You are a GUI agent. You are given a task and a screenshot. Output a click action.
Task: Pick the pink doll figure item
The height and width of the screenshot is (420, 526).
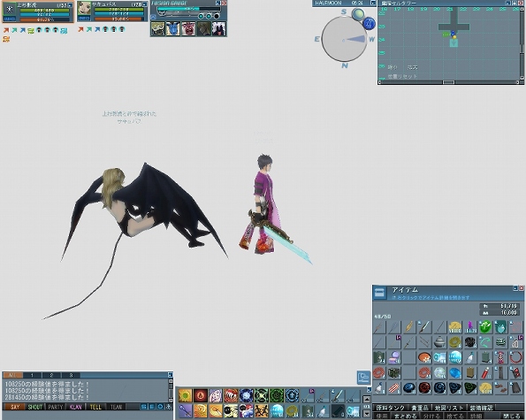point(500,357)
